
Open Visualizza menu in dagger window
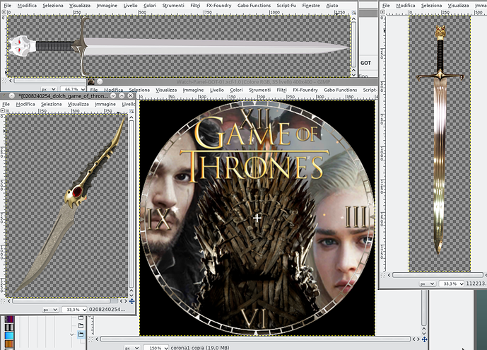pyautogui.click(x=78, y=104)
